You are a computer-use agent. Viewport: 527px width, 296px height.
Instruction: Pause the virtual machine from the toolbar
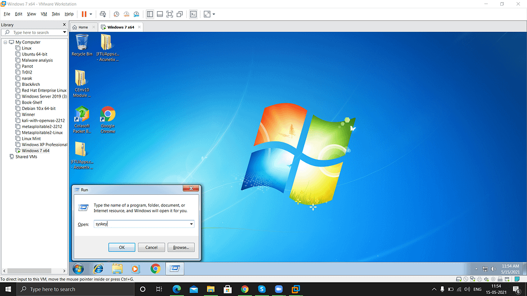point(84,14)
